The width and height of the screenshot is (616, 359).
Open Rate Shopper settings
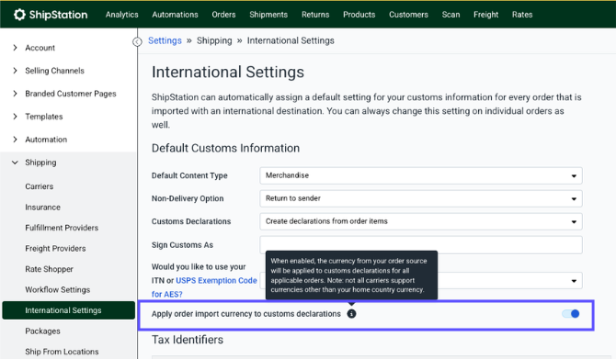tap(49, 269)
